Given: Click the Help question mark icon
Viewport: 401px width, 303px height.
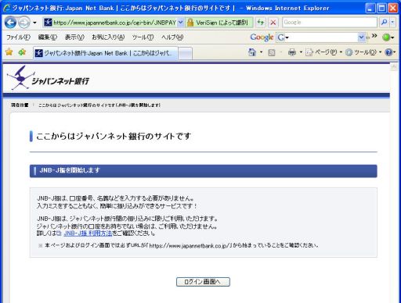Looking at the screenshot, I should click(388, 52).
